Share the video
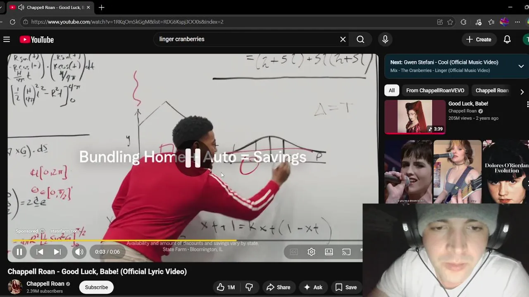The height and width of the screenshot is (297, 529). click(x=279, y=288)
